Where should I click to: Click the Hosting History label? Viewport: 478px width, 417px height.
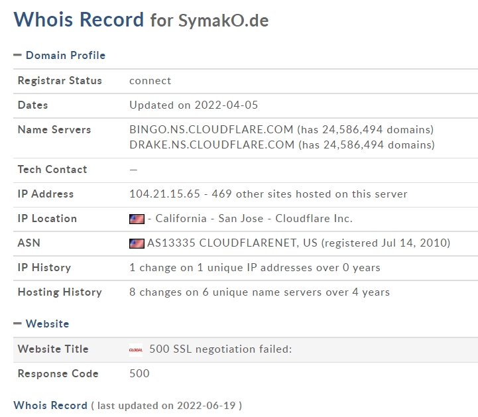60,292
